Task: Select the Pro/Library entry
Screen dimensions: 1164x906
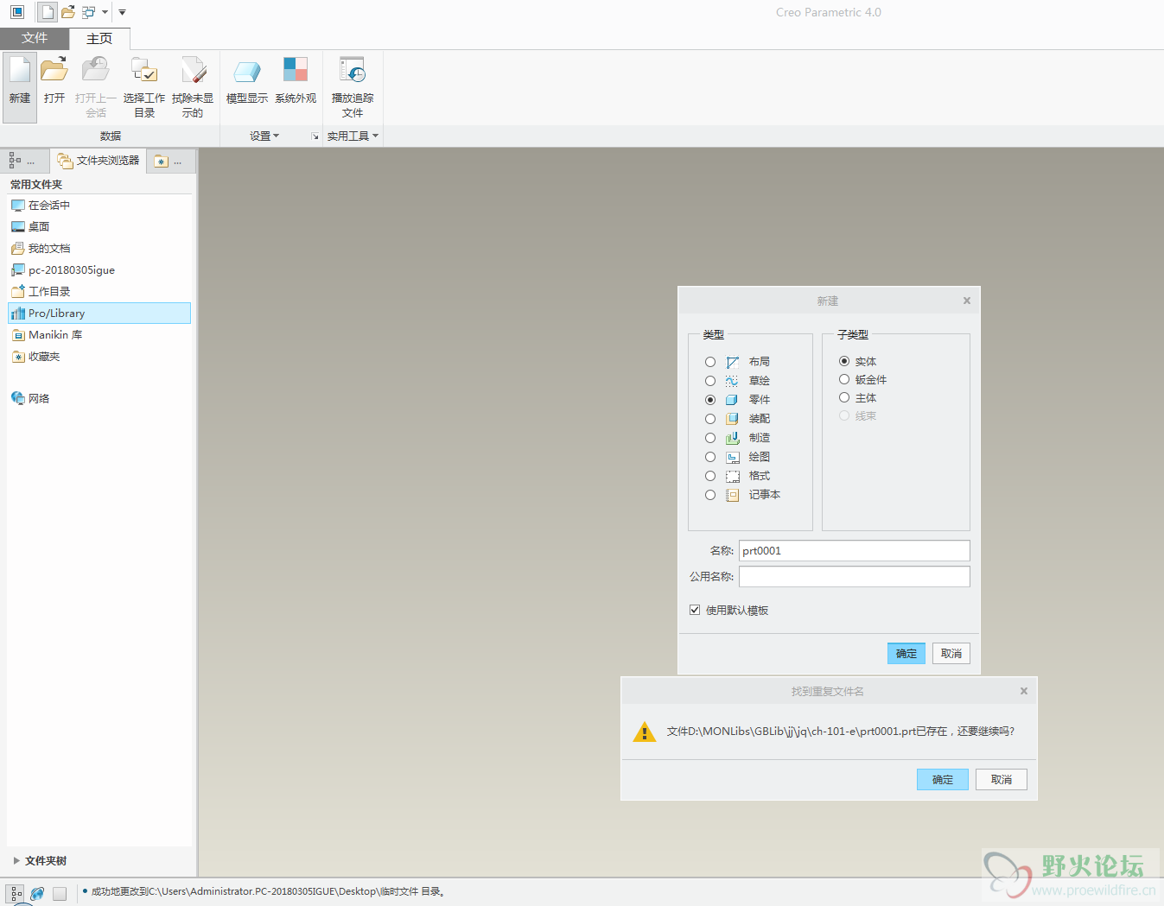Action: point(99,314)
